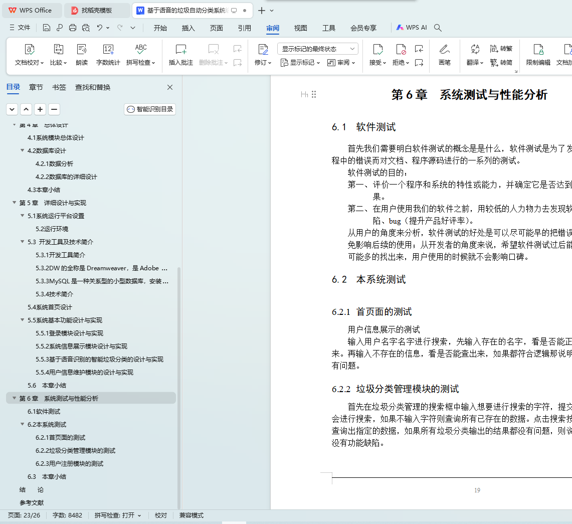
Task: Open 拼写检查: 打开 status dropdown
Action: 117,515
